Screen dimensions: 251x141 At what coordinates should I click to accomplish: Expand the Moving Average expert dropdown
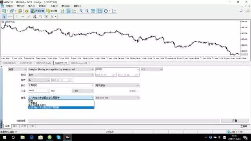61,69
